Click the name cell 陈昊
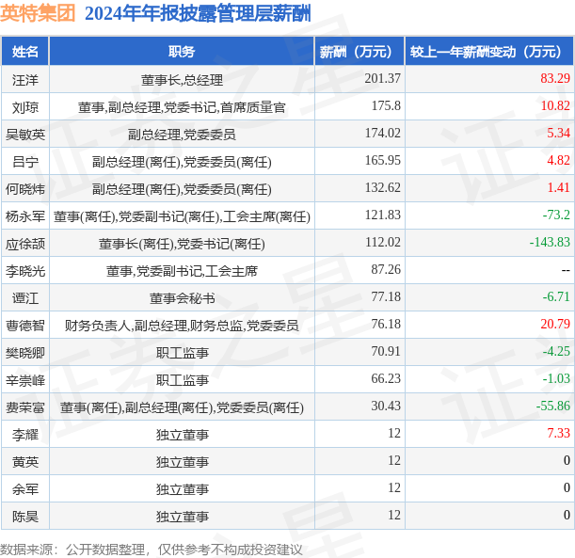The height and width of the screenshot is (558, 575). [x=24, y=517]
